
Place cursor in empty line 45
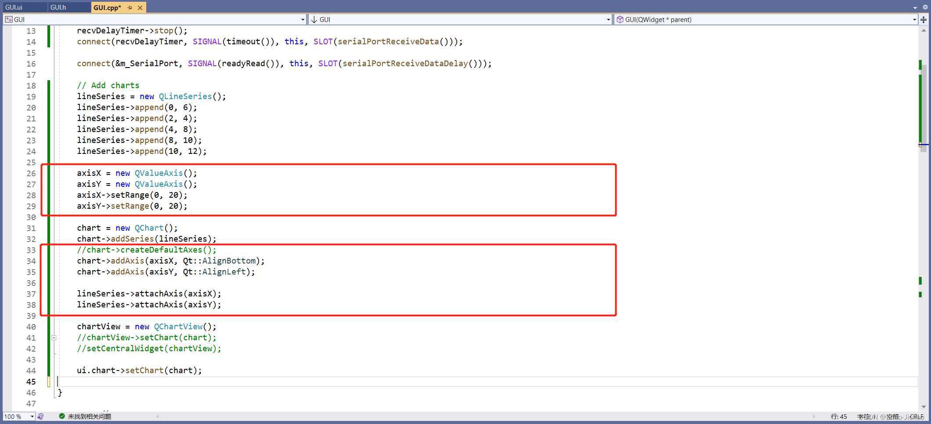pyautogui.click(x=487, y=381)
